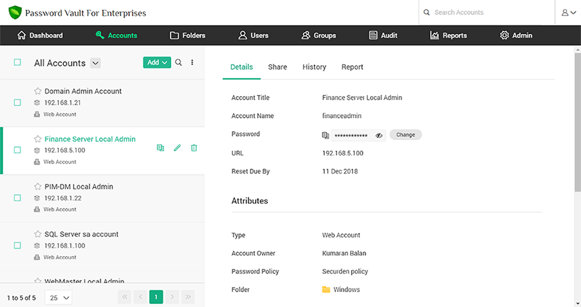Open the Audit menu
Image resolution: width=581 pixels, height=307 pixels.
coord(383,35)
